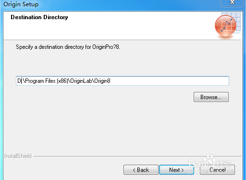Go back with the < Back button
246x180 pixels.
[x=141, y=170]
